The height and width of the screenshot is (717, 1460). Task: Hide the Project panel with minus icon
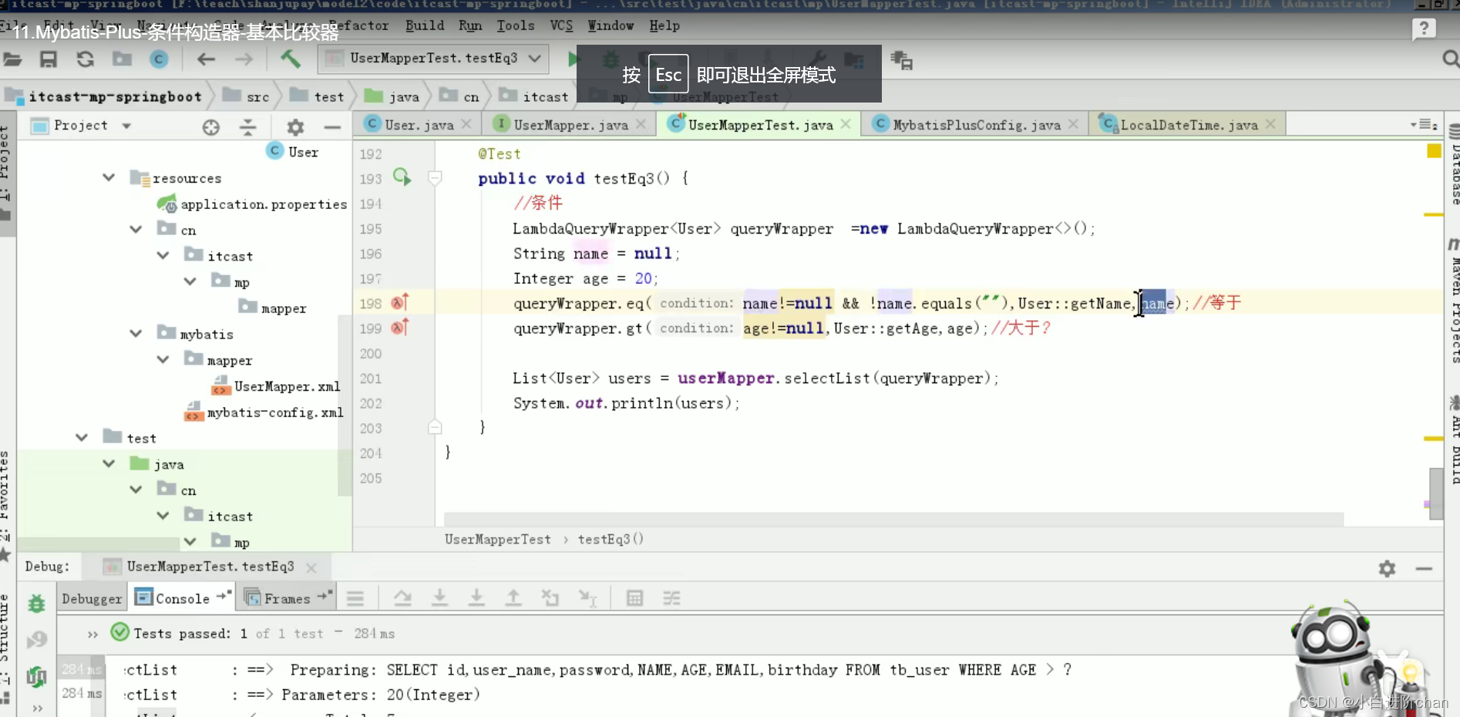click(x=332, y=127)
